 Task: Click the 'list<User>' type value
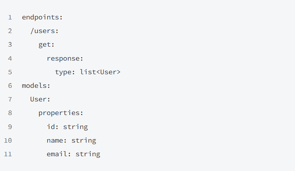(100, 72)
